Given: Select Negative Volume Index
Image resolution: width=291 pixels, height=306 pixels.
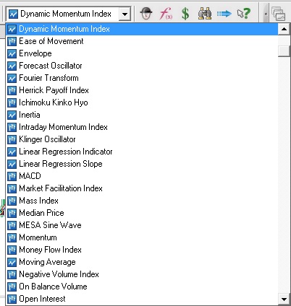Looking at the screenshot, I should pos(142,274).
